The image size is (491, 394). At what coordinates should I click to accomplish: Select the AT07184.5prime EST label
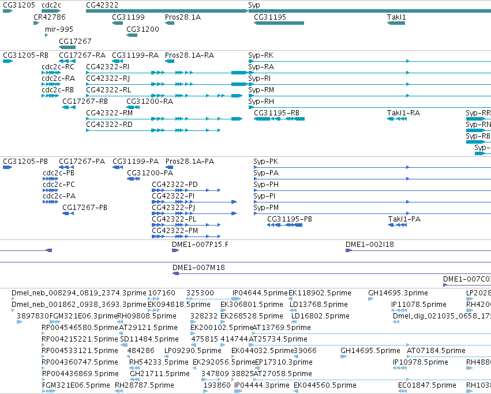[436, 351]
